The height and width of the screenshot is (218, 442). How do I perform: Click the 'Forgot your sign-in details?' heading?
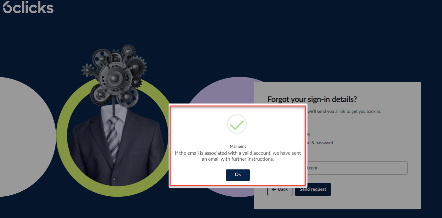(x=312, y=99)
